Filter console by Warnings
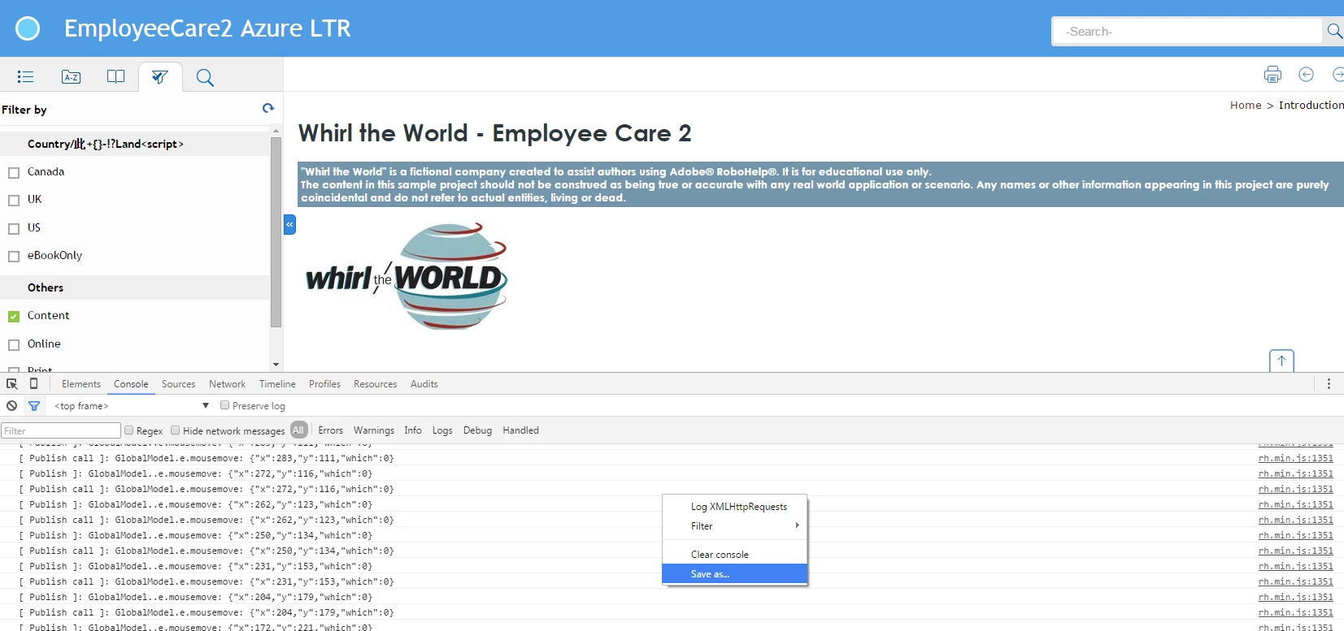Viewport: 1344px width, 631px height. point(374,430)
